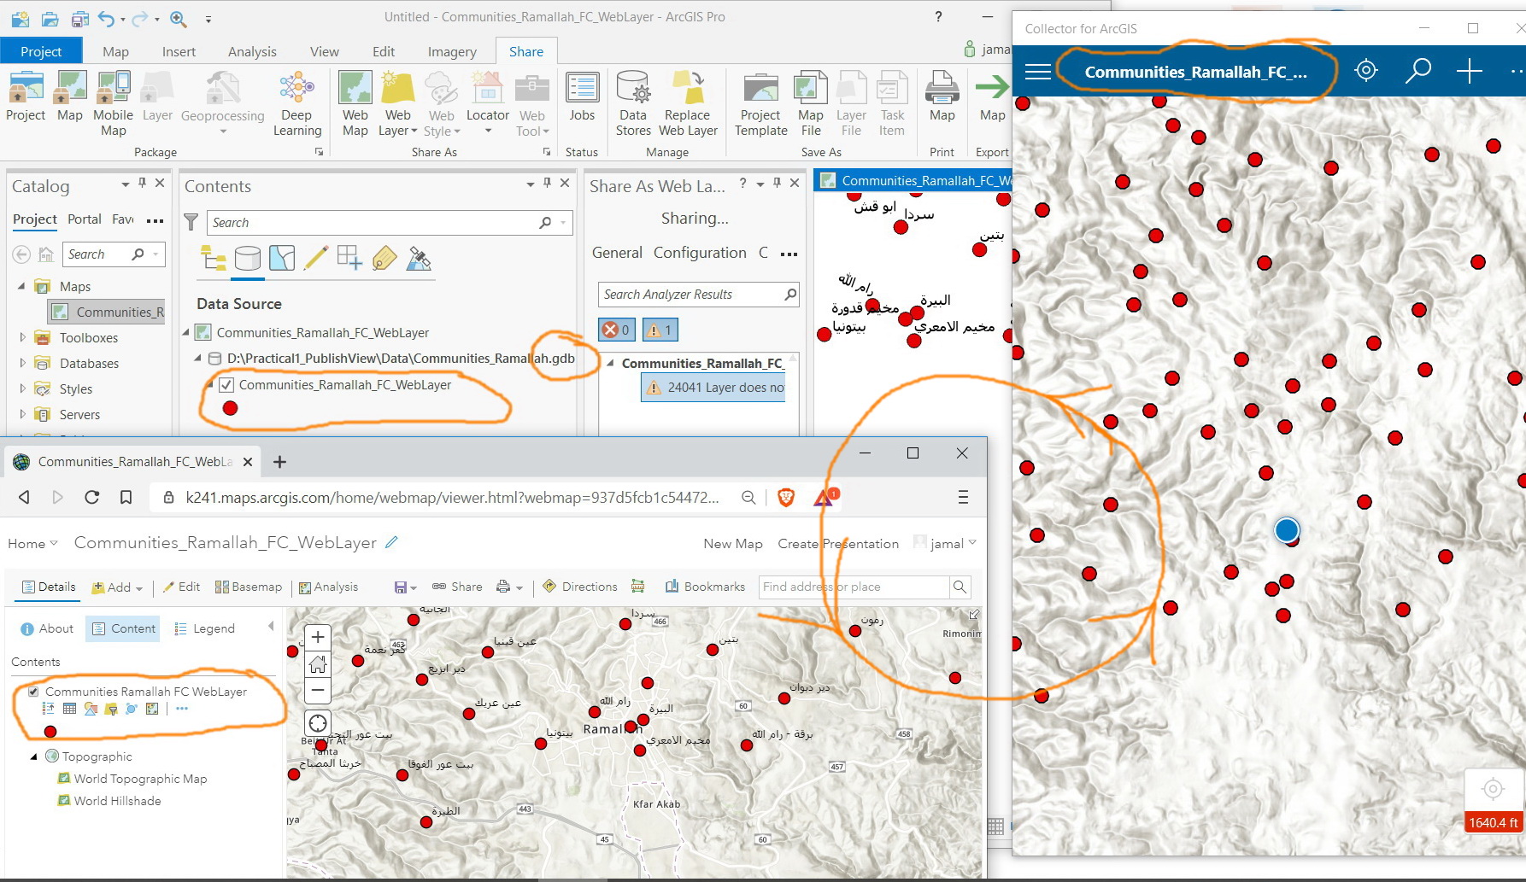Show the Legend panel
This screenshot has width=1526, height=882.
tap(205, 628)
